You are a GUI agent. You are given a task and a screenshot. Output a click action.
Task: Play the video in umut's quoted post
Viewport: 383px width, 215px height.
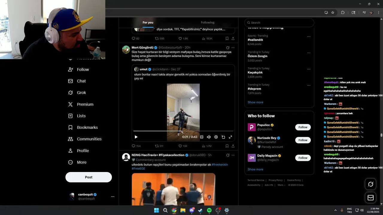pos(136,137)
